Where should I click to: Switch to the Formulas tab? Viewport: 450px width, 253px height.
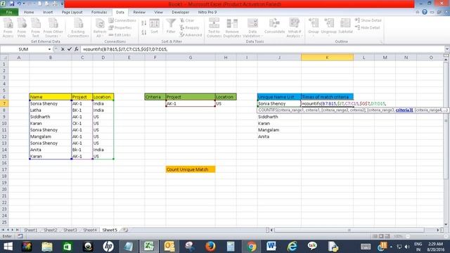[99, 13]
